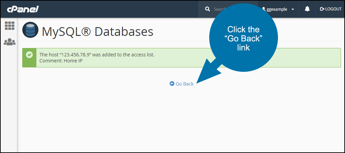This screenshot has height=153, width=345.
Task: Click the "Comment: Home IP" line
Action: click(61, 61)
